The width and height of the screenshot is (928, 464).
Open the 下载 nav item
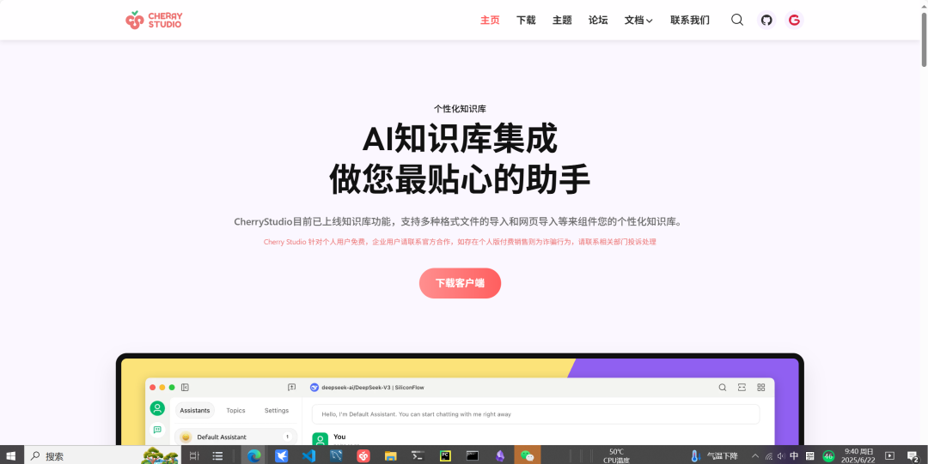pyautogui.click(x=526, y=20)
